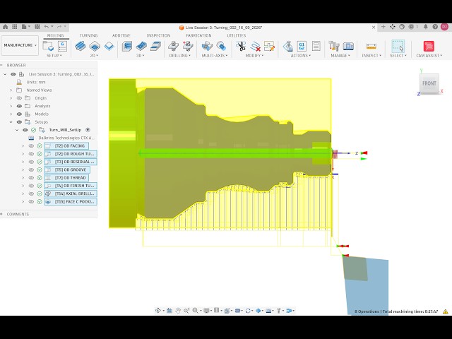
Task: Collapse the Setups folder
Action: tap(11, 122)
